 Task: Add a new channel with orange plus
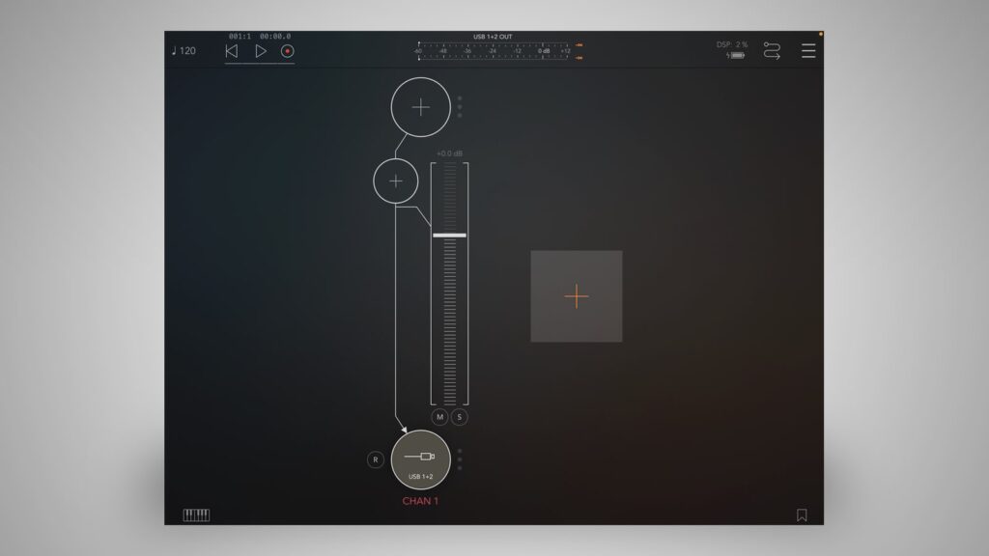point(577,296)
